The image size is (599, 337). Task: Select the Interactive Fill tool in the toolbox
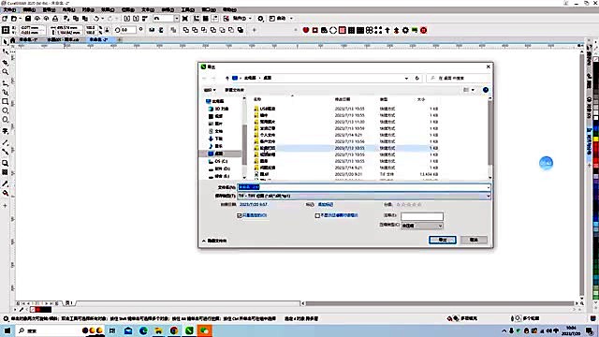point(5,193)
